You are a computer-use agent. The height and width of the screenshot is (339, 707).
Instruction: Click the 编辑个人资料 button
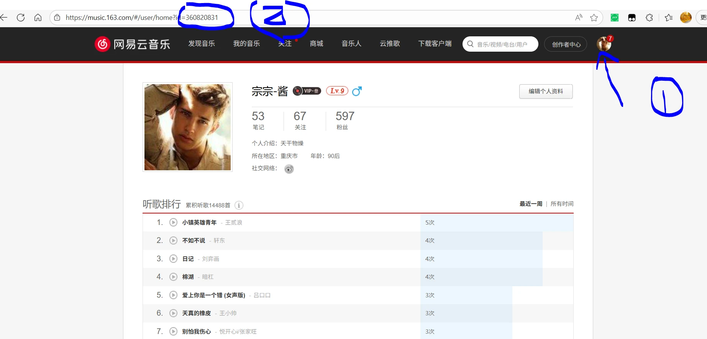(546, 91)
